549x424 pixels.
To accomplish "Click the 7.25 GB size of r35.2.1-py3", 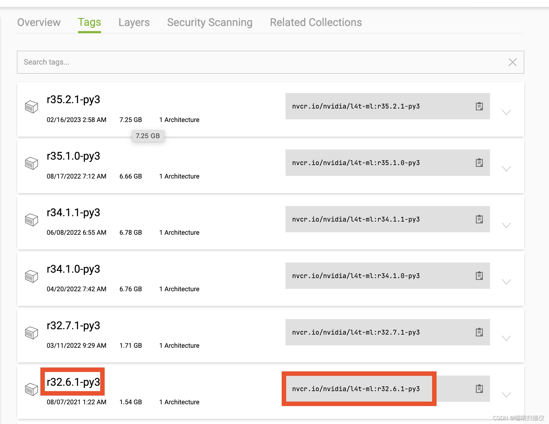I will pyautogui.click(x=131, y=120).
